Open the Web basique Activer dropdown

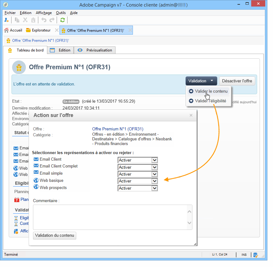point(138,181)
